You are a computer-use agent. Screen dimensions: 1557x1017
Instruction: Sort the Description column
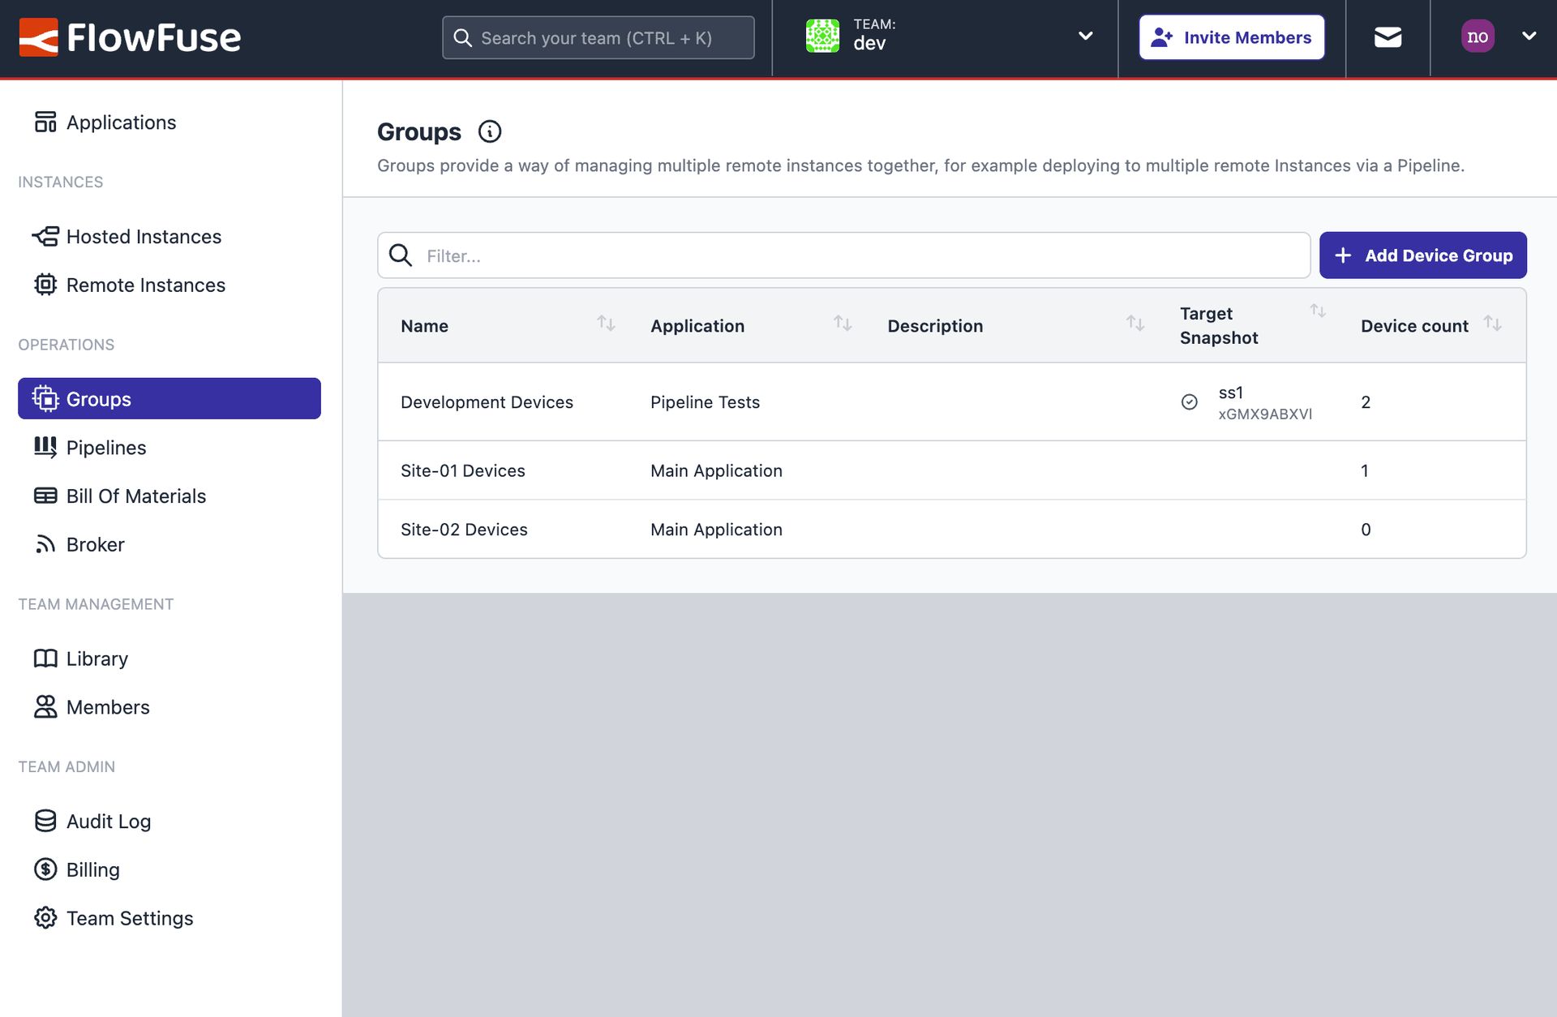coord(1134,323)
